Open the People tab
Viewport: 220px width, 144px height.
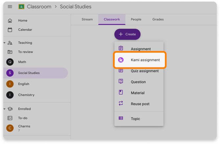(136, 19)
